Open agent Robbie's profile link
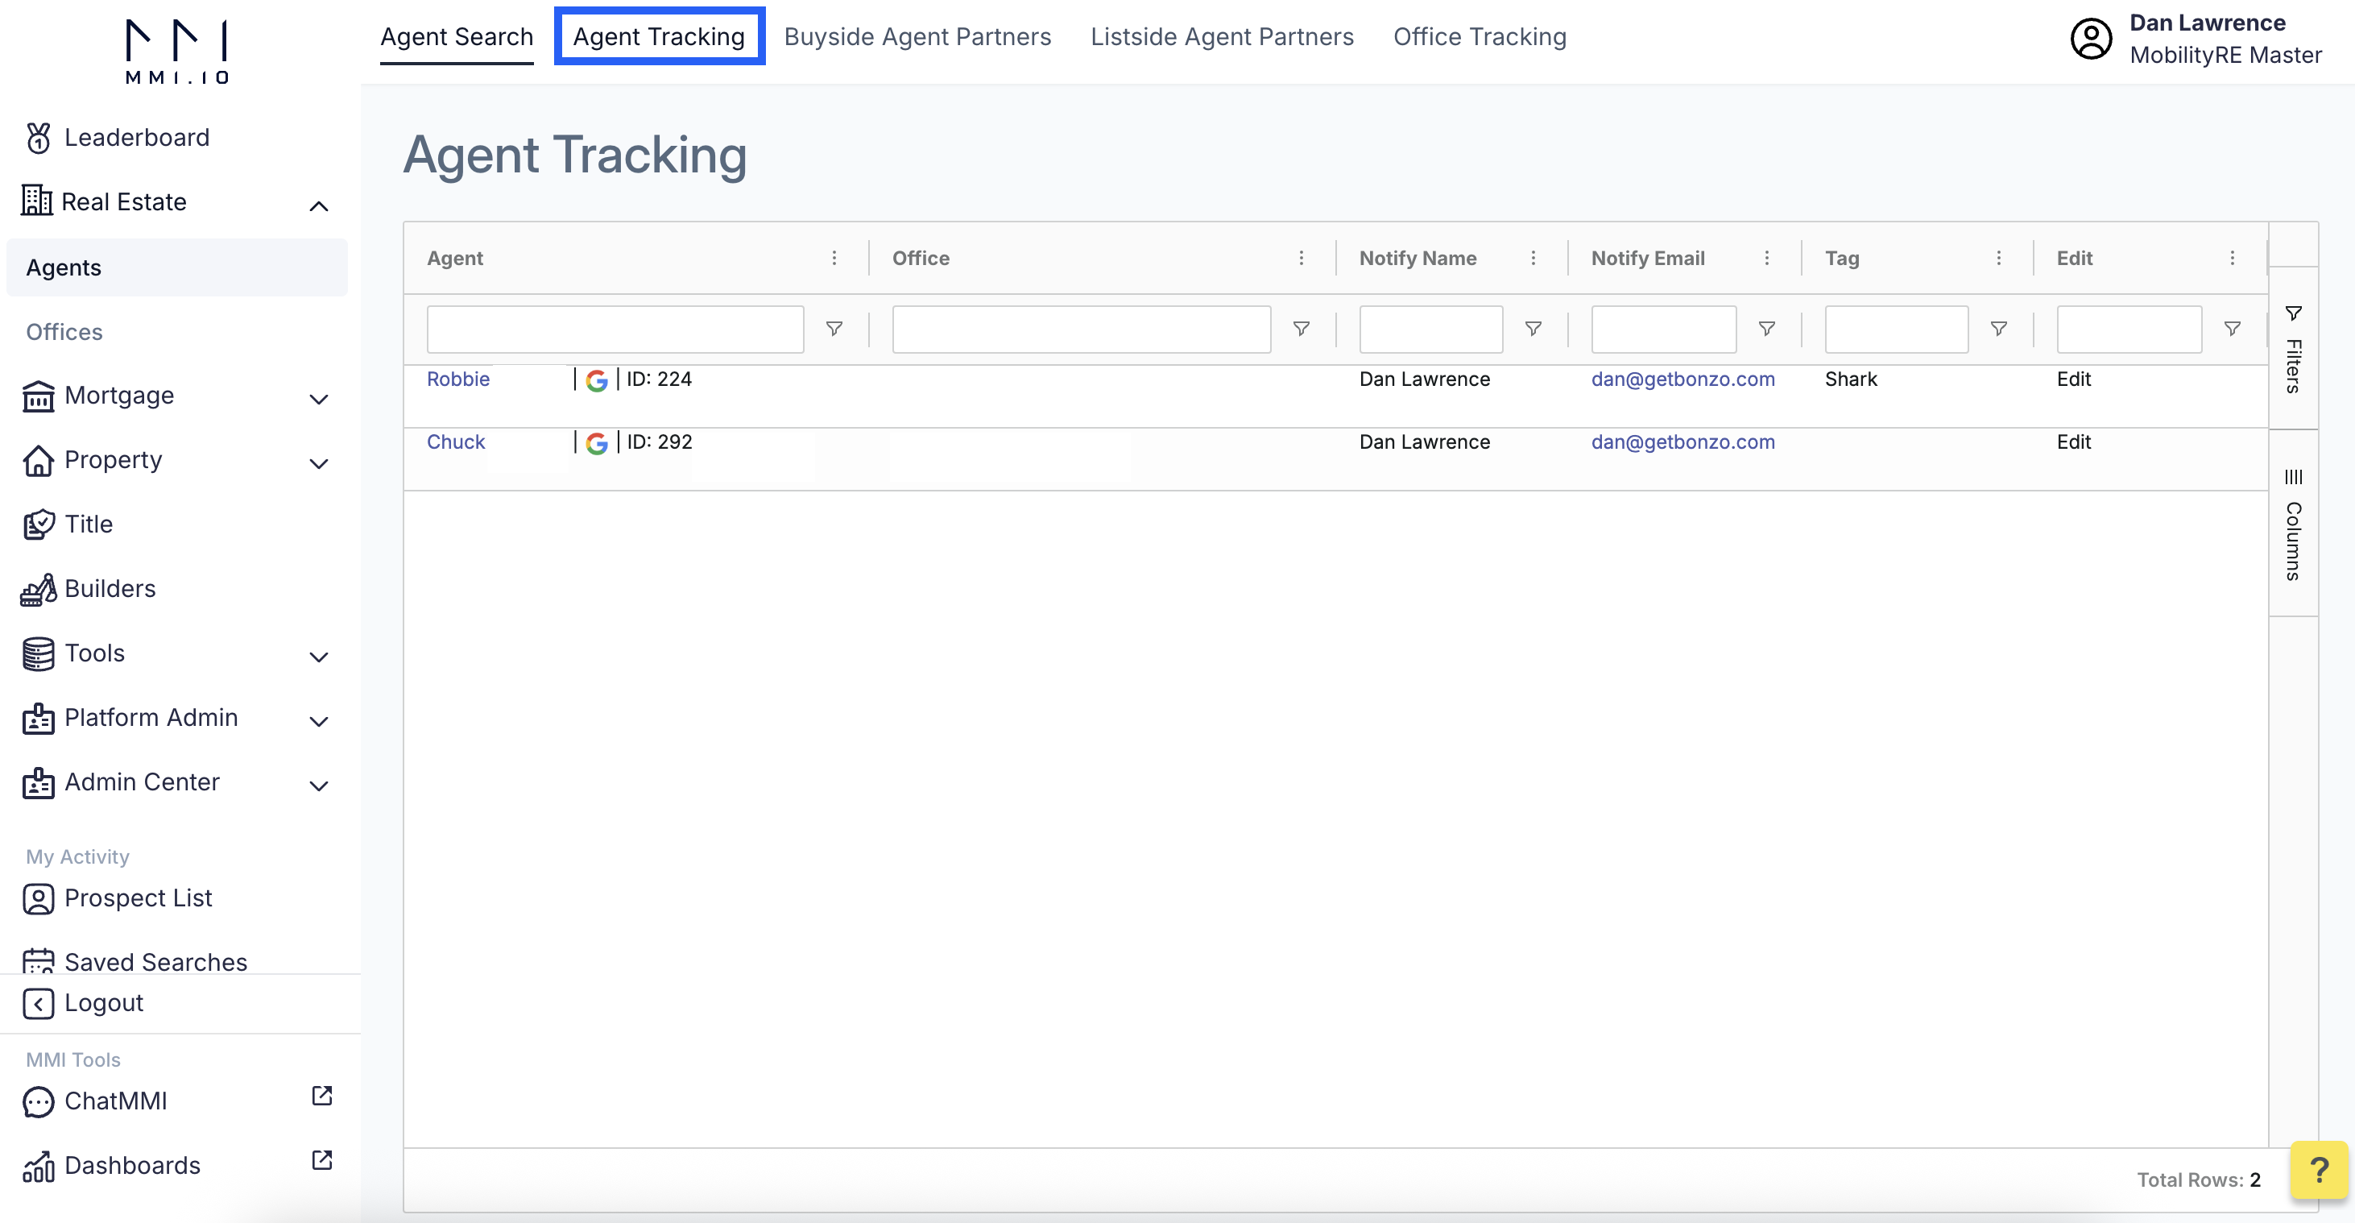The height and width of the screenshot is (1223, 2355). click(x=458, y=379)
